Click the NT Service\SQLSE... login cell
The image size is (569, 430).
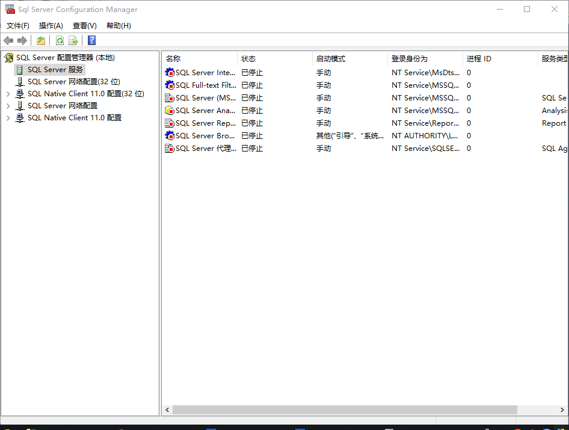425,149
